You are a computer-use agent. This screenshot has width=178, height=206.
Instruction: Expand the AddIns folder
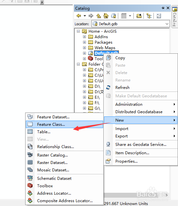(x=84, y=37)
